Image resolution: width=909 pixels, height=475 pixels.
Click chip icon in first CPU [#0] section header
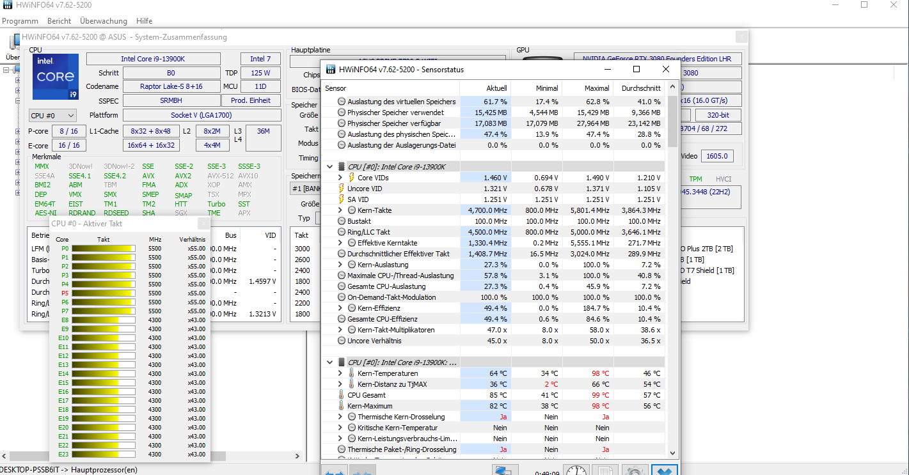tap(342, 167)
